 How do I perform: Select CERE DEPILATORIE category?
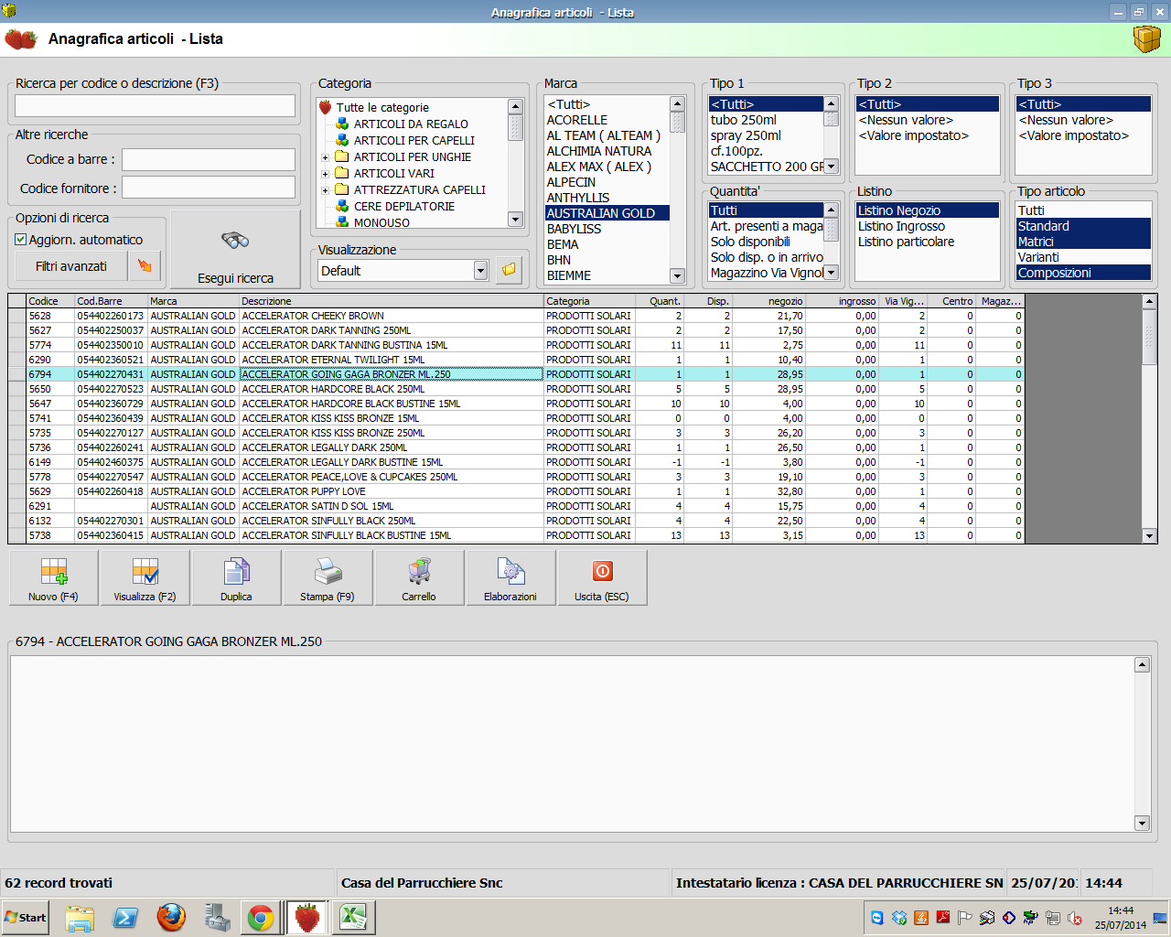click(x=404, y=207)
